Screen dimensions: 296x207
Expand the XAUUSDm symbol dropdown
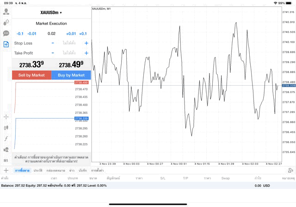(51, 13)
